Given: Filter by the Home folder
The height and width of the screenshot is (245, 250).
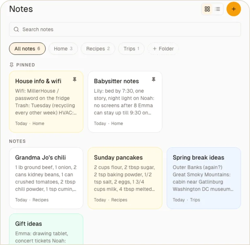Looking at the screenshot, I should [x=63, y=49].
